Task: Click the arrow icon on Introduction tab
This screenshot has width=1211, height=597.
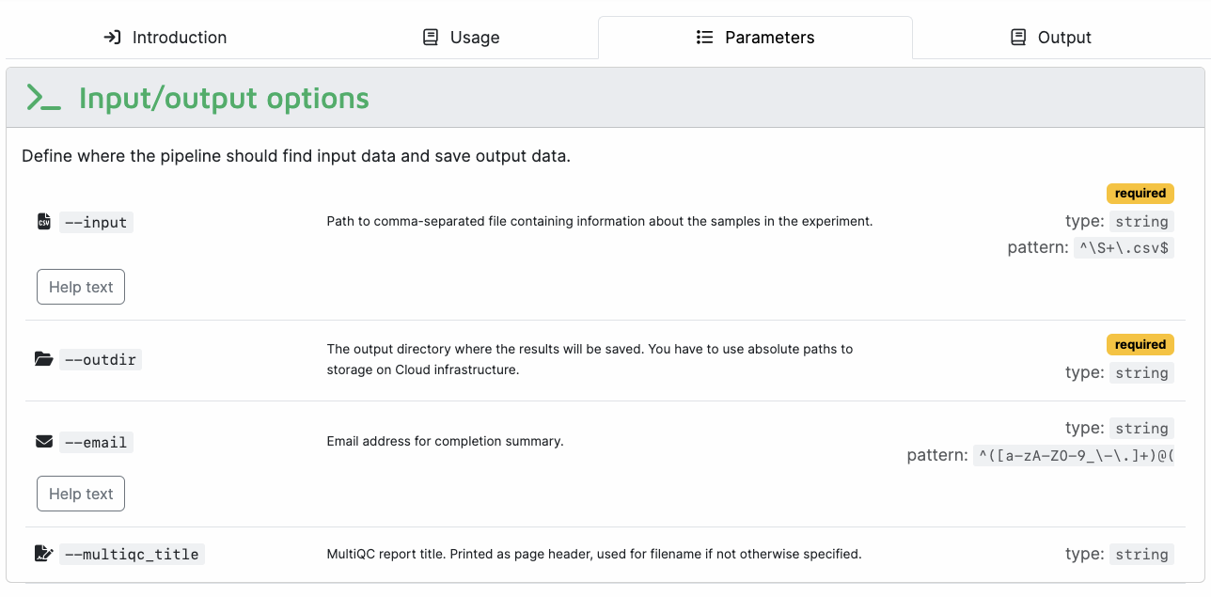Action: (112, 38)
